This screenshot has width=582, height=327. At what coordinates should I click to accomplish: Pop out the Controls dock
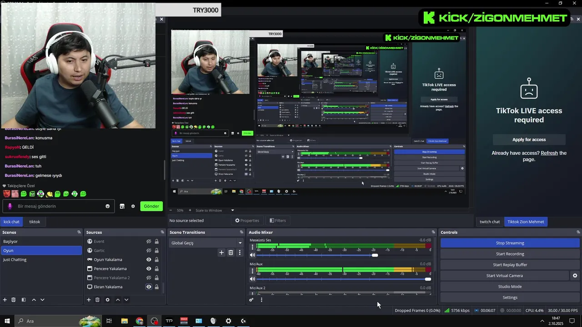pos(578,232)
